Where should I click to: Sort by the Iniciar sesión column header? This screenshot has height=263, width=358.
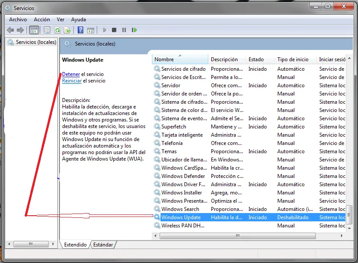[331, 59]
